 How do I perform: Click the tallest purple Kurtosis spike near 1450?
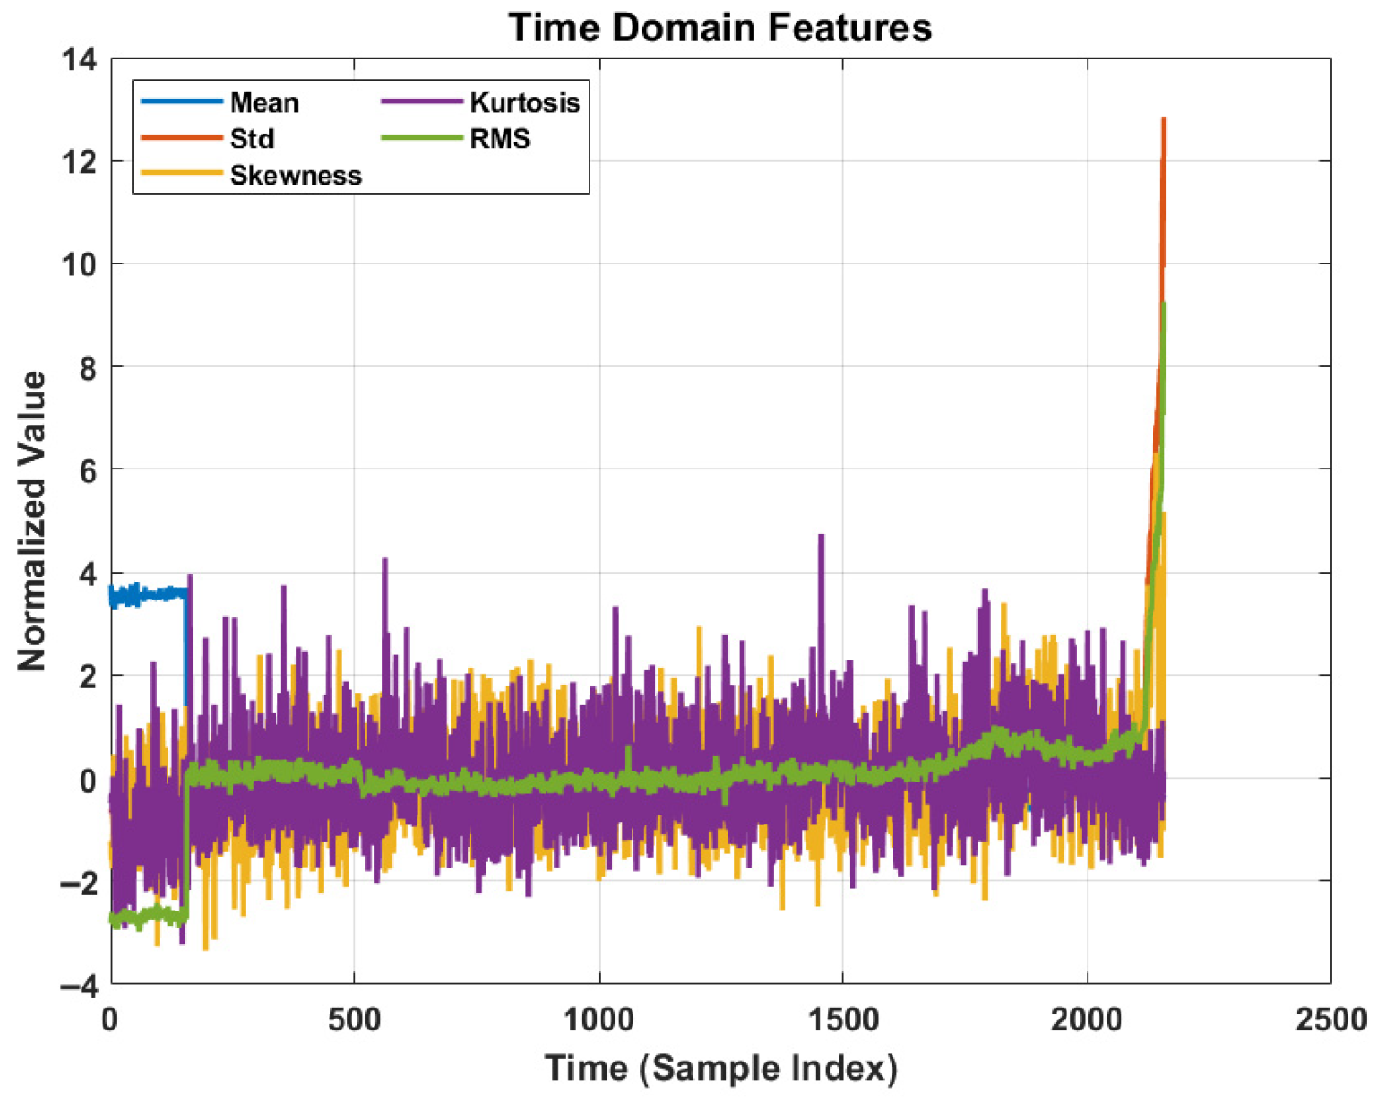click(820, 537)
